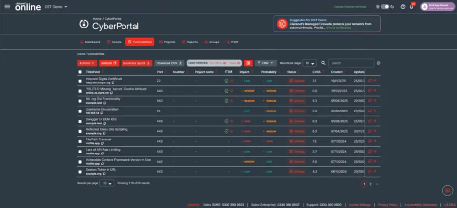This screenshot has width=457, height=208.
Task: Click the table info icon beside search
Action: (378, 63)
